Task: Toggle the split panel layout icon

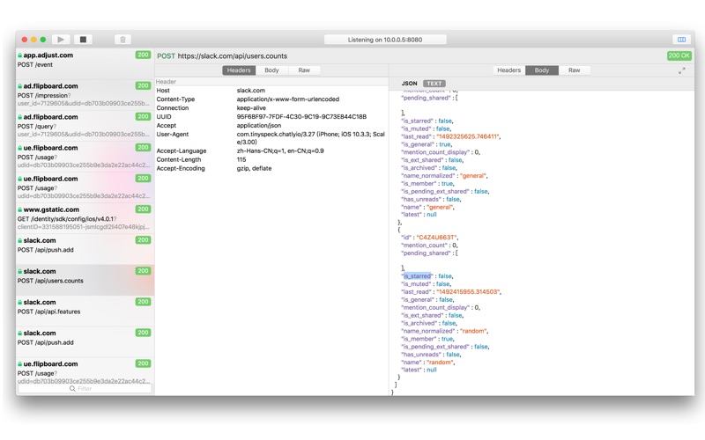Action: point(681,40)
